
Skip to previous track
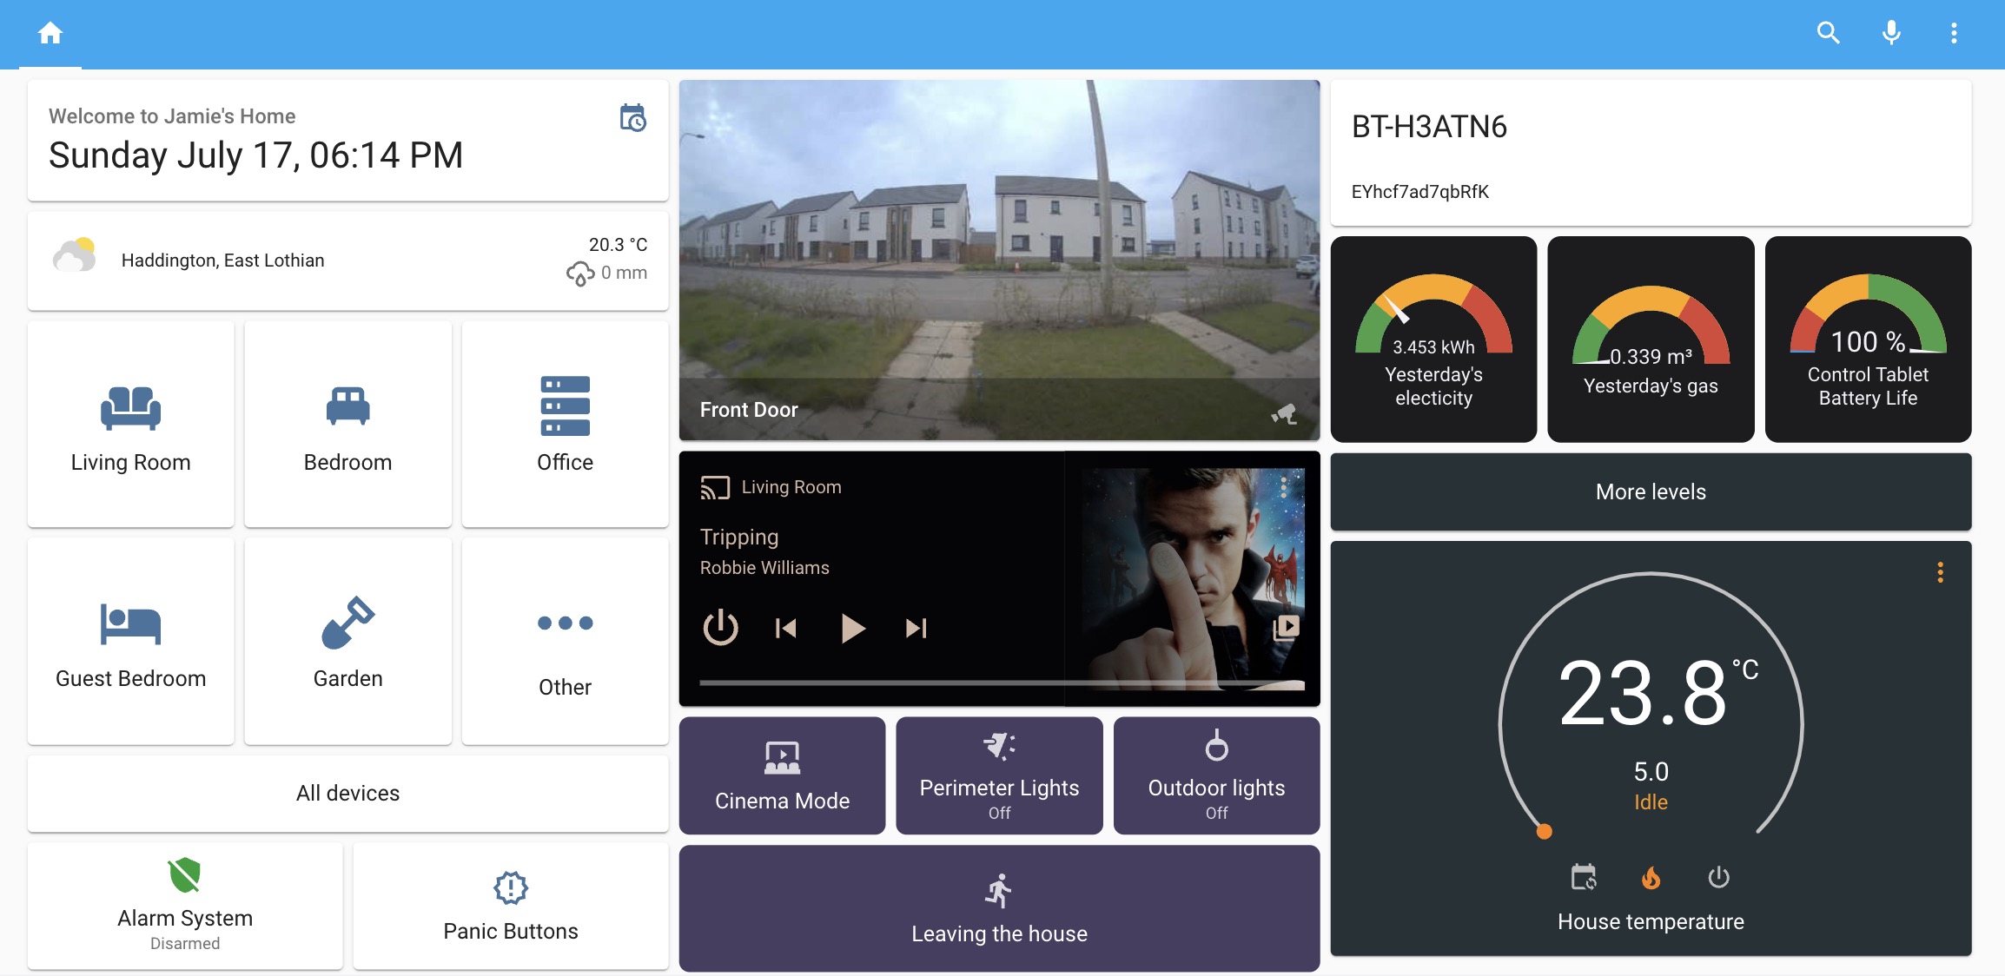click(786, 628)
